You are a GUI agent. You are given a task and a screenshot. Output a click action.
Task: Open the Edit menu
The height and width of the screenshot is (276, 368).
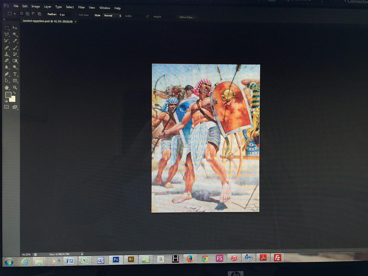25,6
